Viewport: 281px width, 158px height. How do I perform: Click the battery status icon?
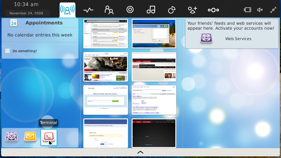coord(247,10)
